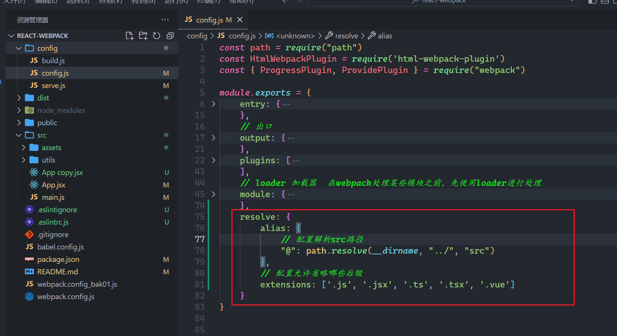Open .eslintrc.js file
Screen dimensions: 617x336
[x=92, y=222]
